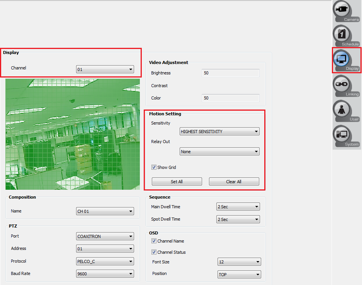Change the motion Sensitivity setting
Image resolution: width=362 pixels, height=285 pixels.
click(219, 131)
